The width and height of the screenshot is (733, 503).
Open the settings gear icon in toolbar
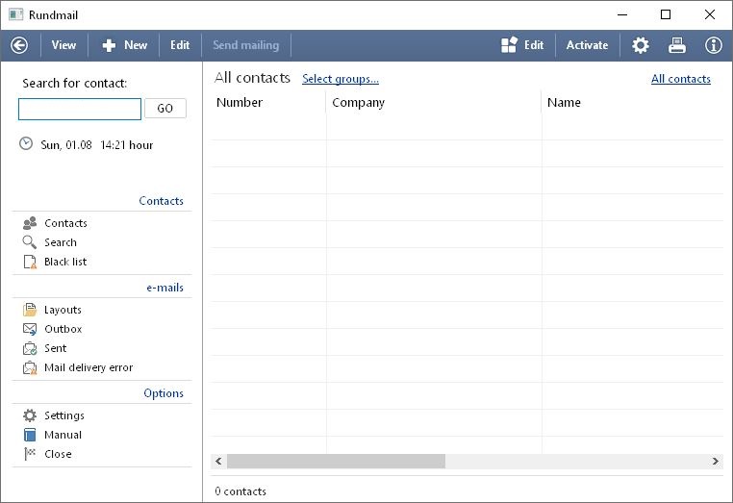point(640,45)
